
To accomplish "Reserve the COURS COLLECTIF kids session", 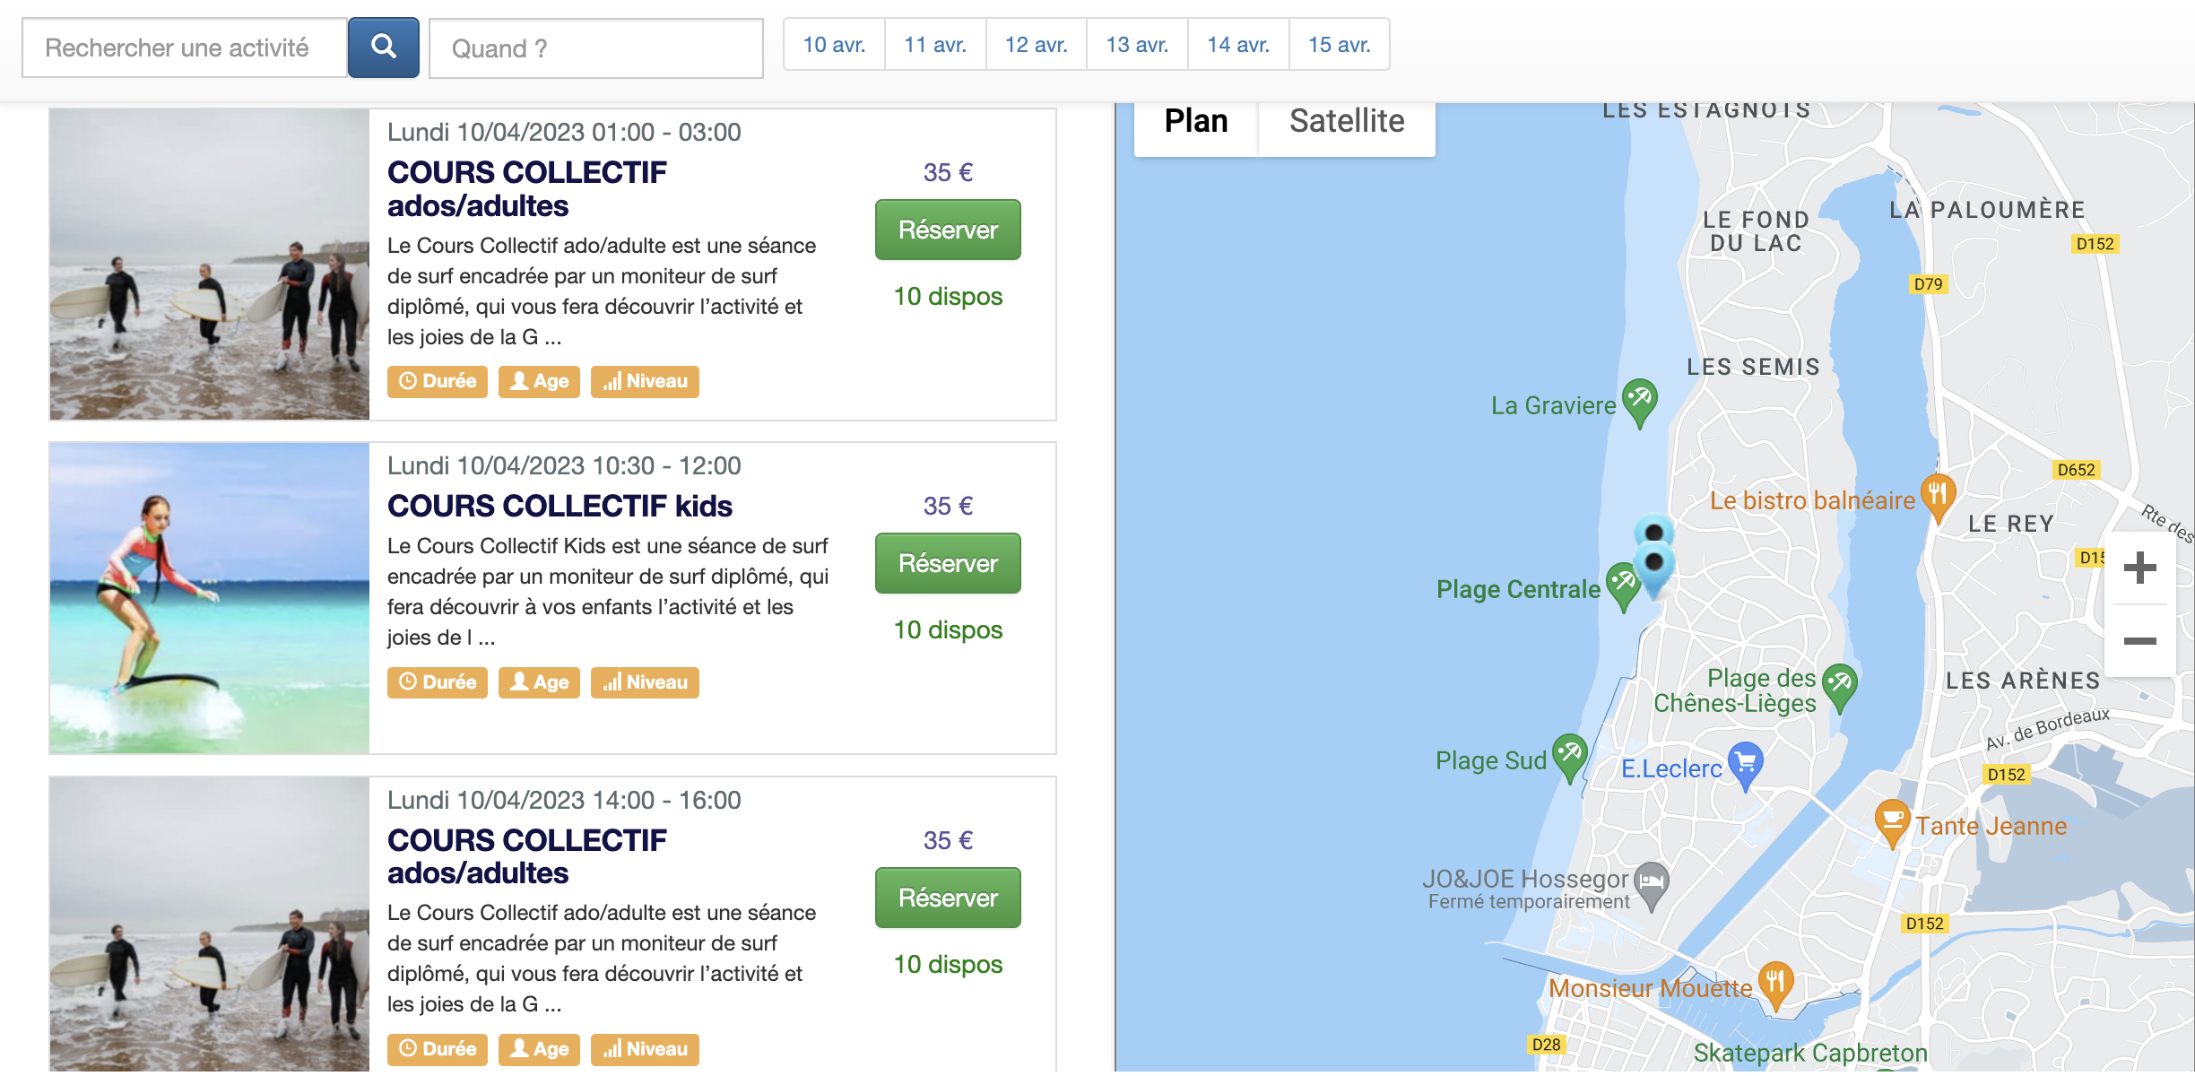I will (x=948, y=563).
